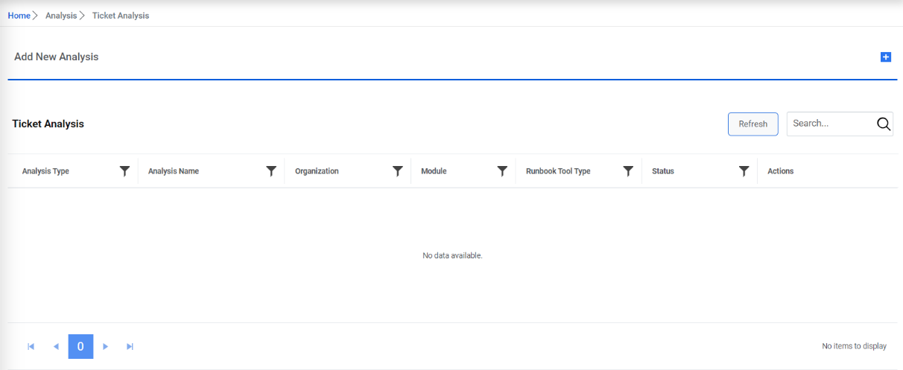Sort by the Status column header
This screenshot has width=903, height=370.
coord(663,171)
